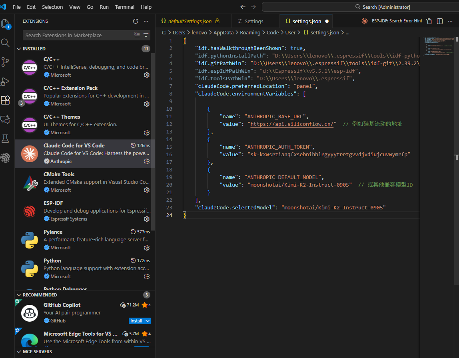Open the View menu
The height and width of the screenshot is (358, 459).
[75, 7]
